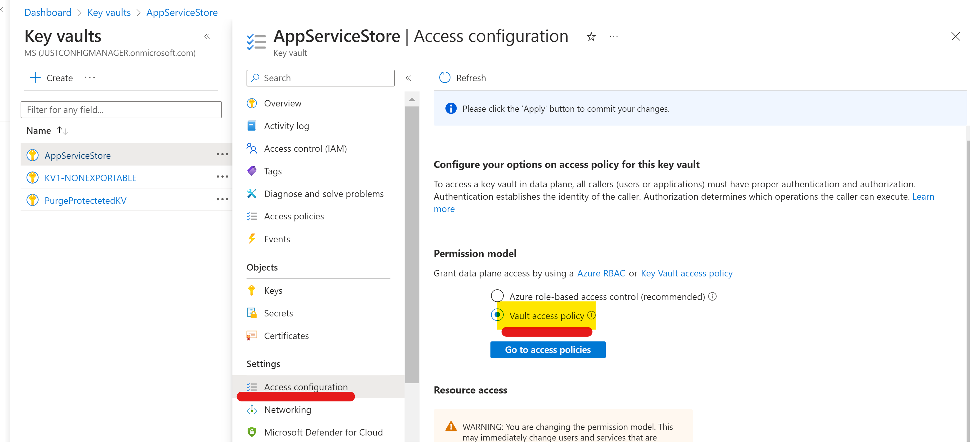Click the resource menu vertical scrollbar thumb
The image size is (970, 442).
click(412, 245)
